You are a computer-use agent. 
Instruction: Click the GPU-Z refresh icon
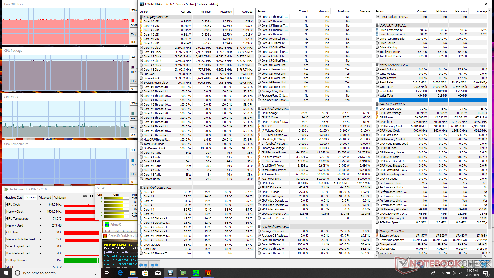91,196
